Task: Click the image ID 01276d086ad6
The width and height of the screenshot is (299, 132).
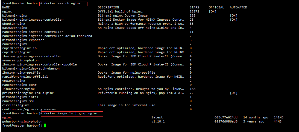Action: (x=226, y=122)
